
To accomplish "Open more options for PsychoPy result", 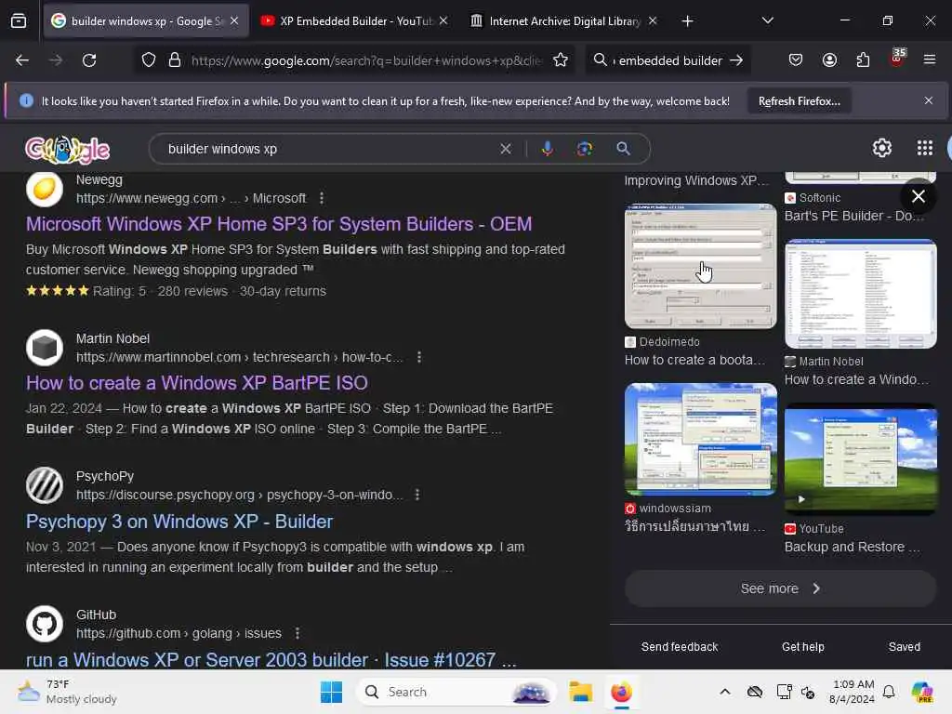I will (417, 495).
